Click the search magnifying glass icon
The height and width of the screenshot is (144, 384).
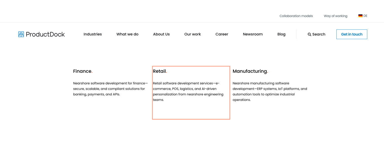pos(309,34)
